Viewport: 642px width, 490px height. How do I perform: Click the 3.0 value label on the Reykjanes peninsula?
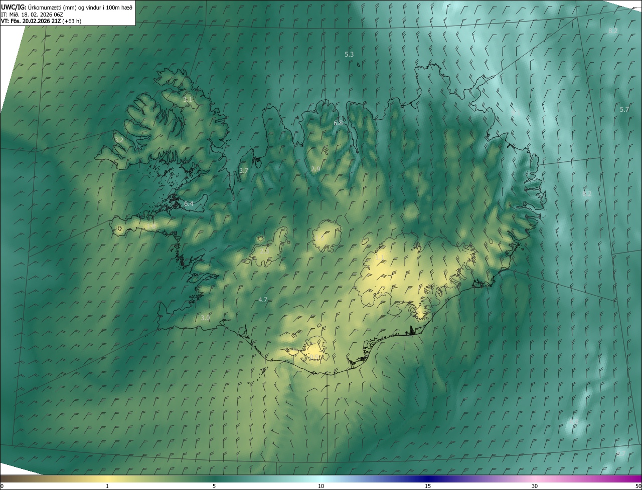pyautogui.click(x=205, y=318)
